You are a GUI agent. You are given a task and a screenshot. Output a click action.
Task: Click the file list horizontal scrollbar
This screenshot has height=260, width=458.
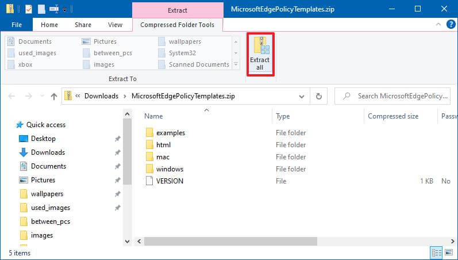click(230, 241)
